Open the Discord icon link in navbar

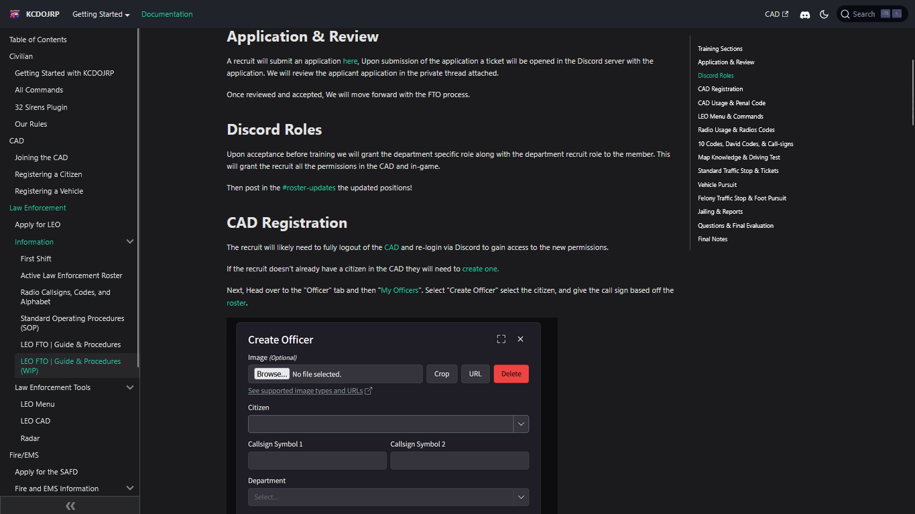[x=805, y=14]
